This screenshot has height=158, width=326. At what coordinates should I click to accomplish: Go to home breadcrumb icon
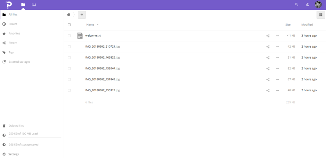pos(69,15)
